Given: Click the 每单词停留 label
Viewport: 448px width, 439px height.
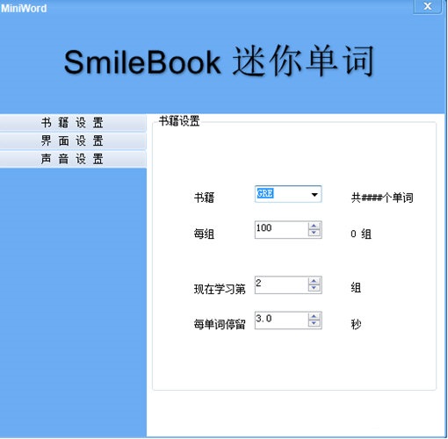Looking at the screenshot, I should pos(220,324).
